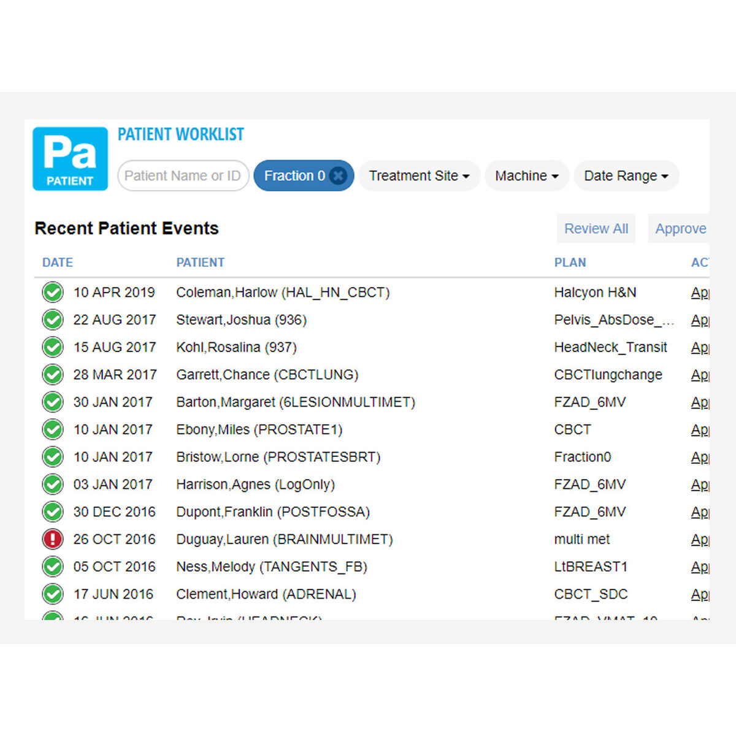Open the red alert icon for Duguay, Lauren
Viewport: 736px width, 736px height.
tap(53, 540)
